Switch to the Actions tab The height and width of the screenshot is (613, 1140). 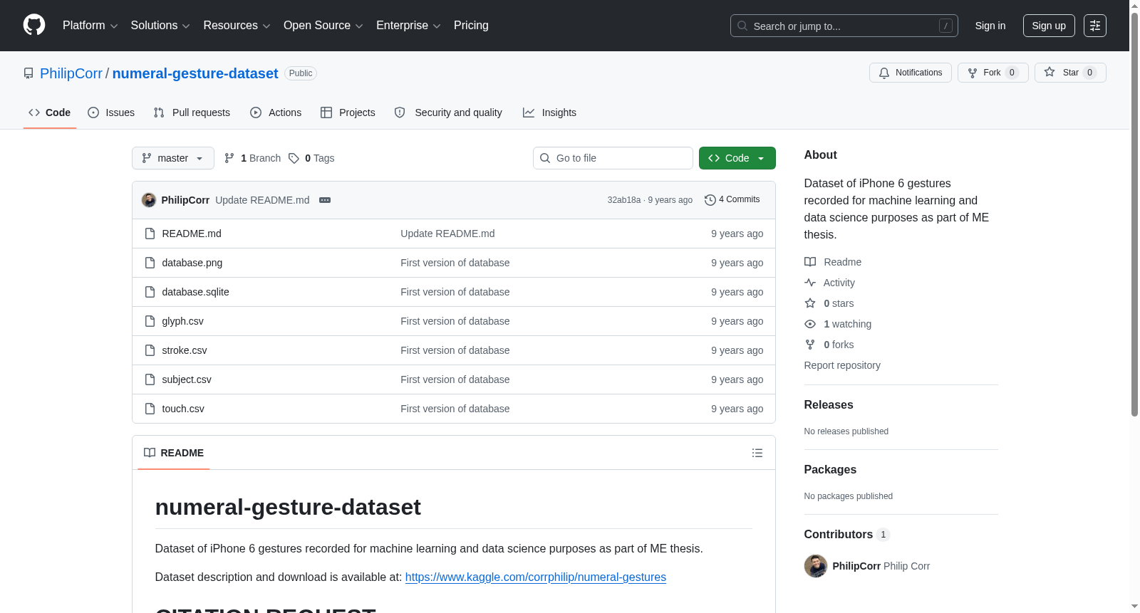pyautogui.click(x=276, y=112)
